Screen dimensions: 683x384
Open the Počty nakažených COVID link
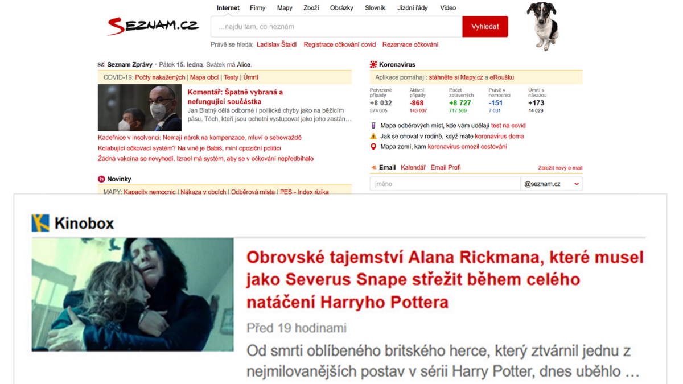160,77
